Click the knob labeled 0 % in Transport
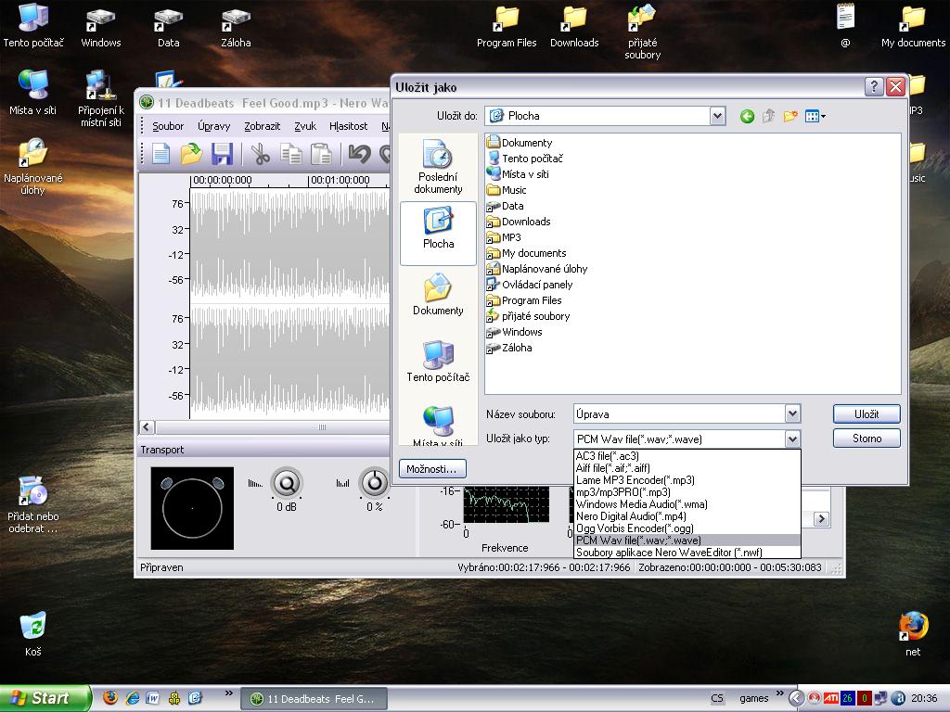This screenshot has width=950, height=712. click(x=375, y=482)
